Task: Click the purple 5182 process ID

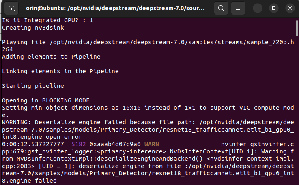Action: coord(79,144)
